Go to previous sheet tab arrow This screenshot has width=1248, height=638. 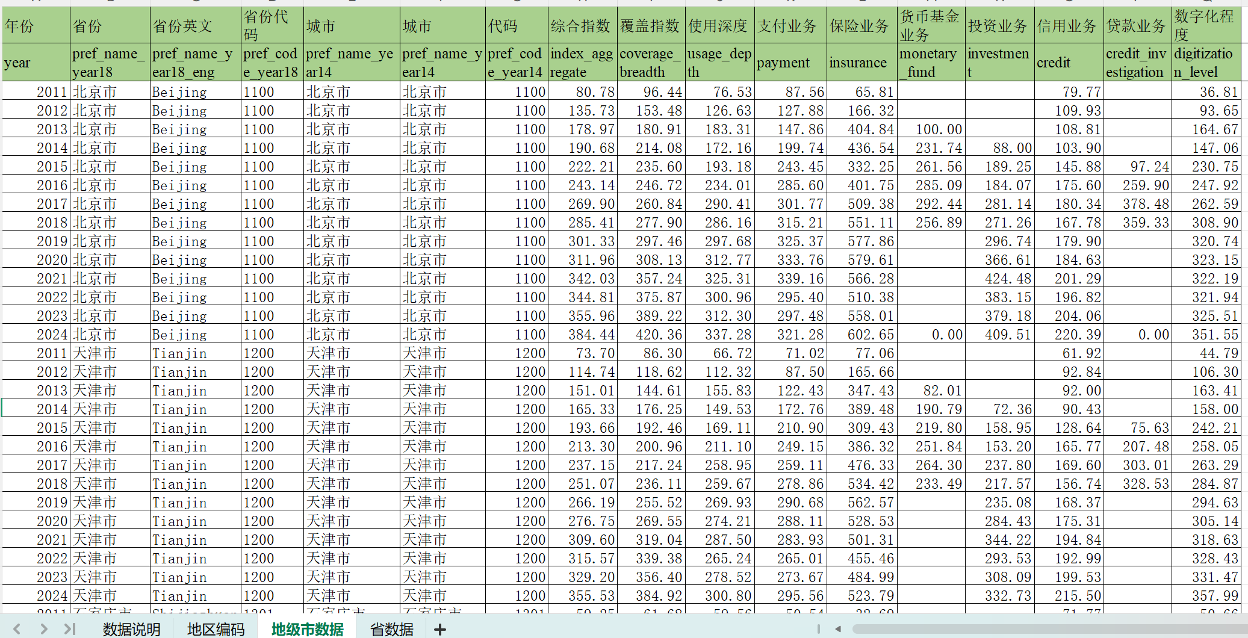tap(17, 629)
